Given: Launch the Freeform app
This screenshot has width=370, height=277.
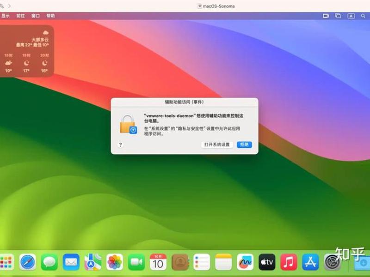Looking at the screenshot, I should click(x=245, y=262).
